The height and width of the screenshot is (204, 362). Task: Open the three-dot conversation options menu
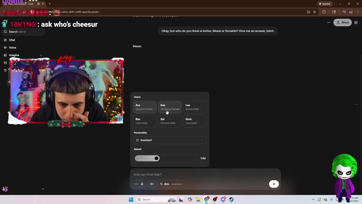coord(329,22)
